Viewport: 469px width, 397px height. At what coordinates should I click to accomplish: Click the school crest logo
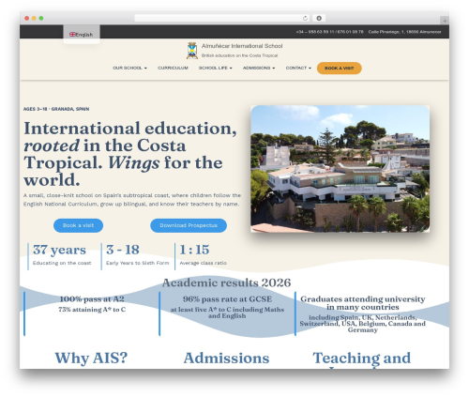pyautogui.click(x=192, y=51)
